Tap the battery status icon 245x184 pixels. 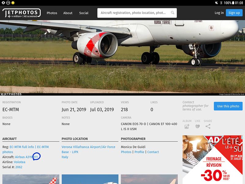[x=233, y=3]
